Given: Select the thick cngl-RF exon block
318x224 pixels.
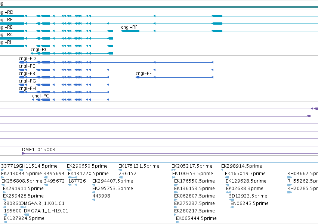Looking at the screenshot, I should pyautogui.click(x=130, y=31).
